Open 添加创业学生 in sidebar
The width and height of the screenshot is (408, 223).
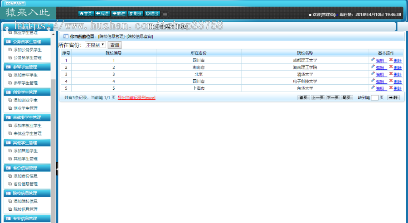(x=25, y=100)
